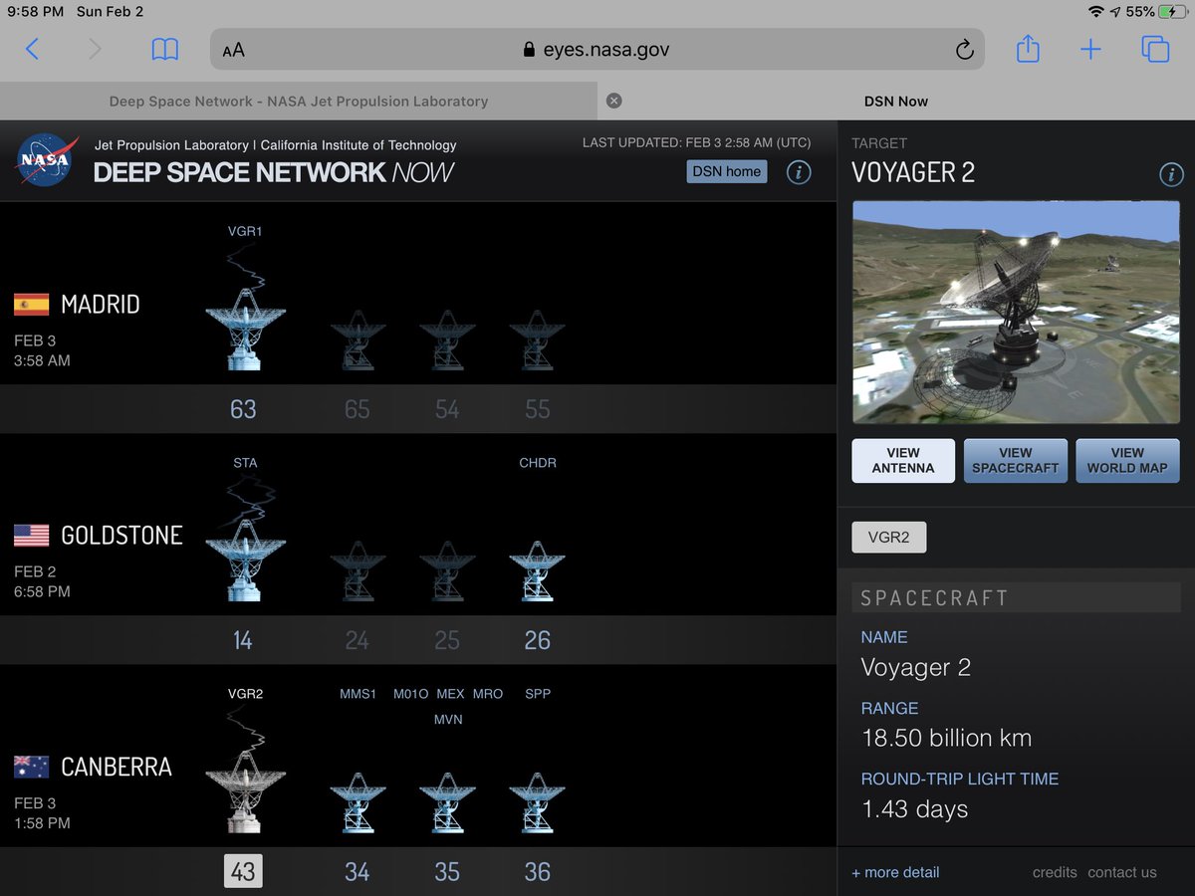Click the 1.43 days light time value
1195x896 pixels.
(x=915, y=809)
